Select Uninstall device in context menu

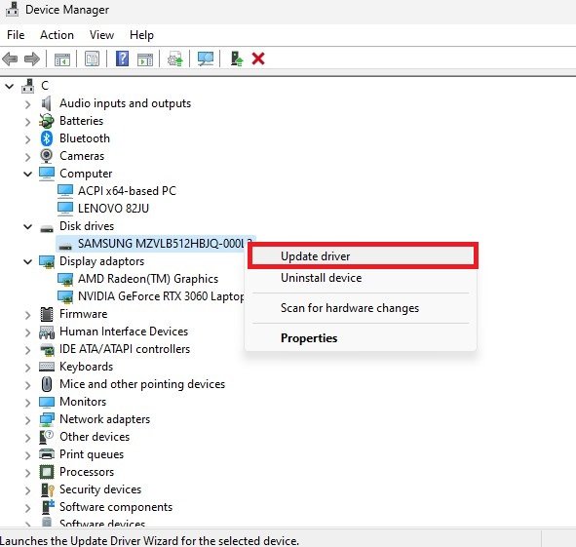pos(321,278)
